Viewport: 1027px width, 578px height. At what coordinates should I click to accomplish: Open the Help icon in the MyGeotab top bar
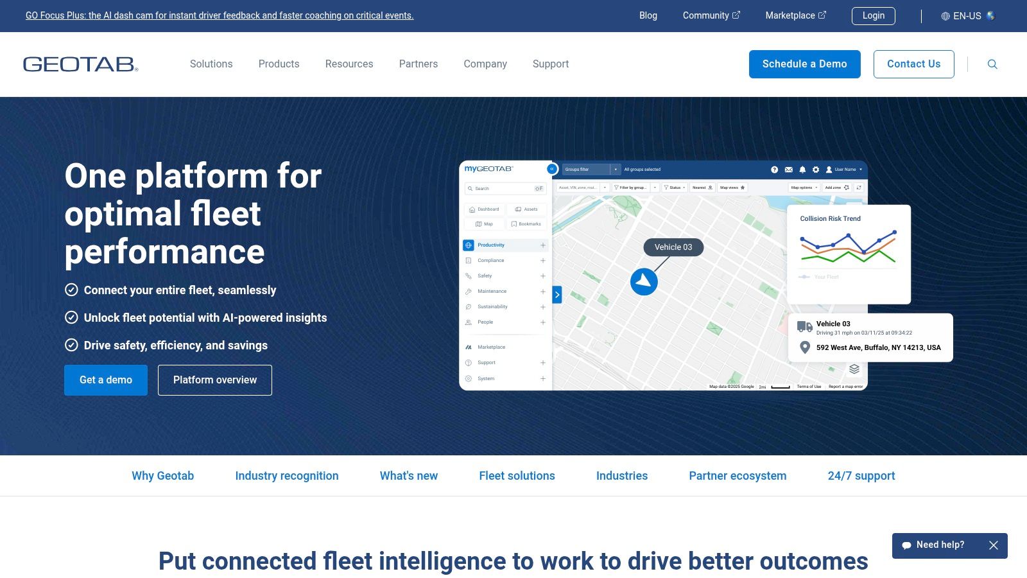click(x=774, y=169)
